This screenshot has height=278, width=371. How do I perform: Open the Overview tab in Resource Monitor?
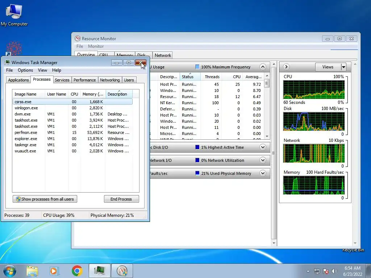(86, 54)
